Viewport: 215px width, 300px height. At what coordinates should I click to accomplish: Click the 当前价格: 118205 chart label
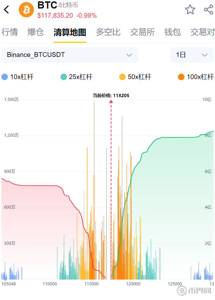click(x=111, y=95)
